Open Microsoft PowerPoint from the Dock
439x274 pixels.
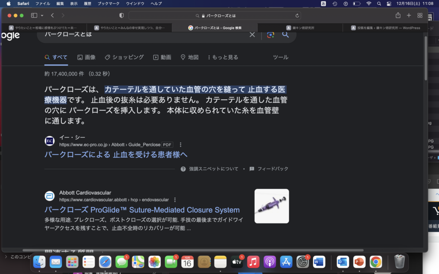point(359,262)
